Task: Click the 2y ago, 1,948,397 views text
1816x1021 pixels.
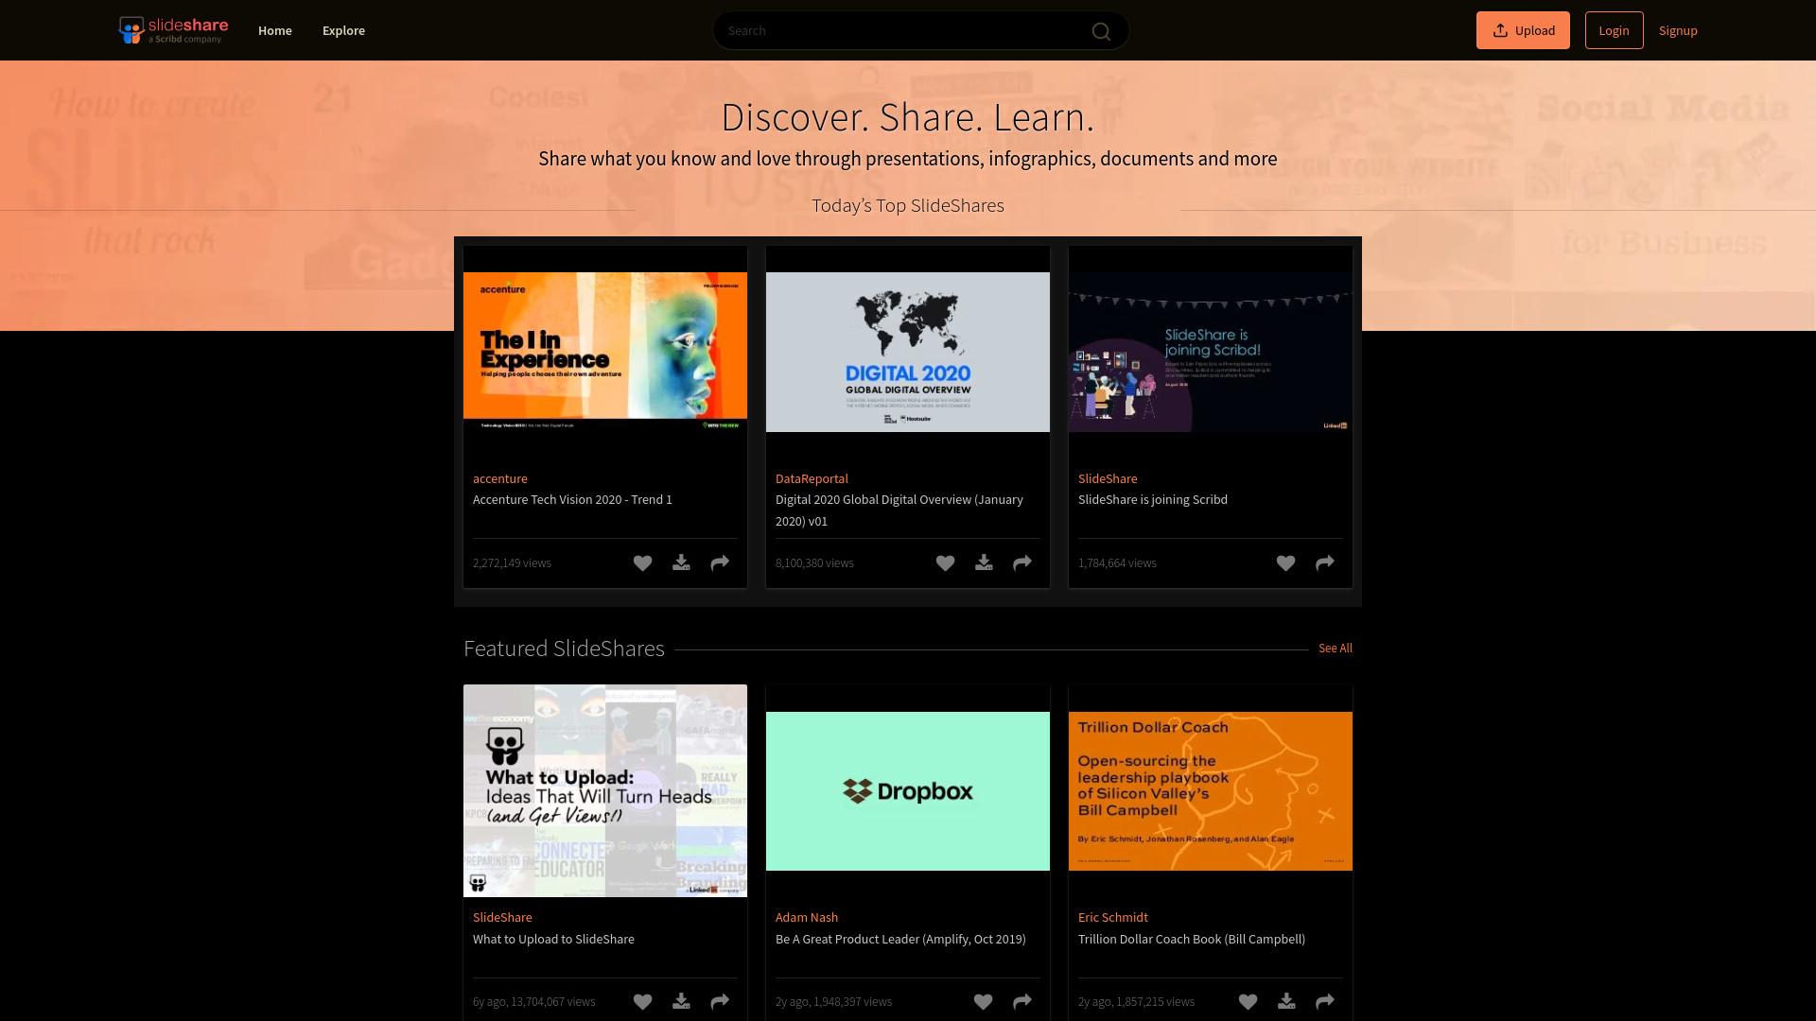Action: pyautogui.click(x=833, y=1002)
